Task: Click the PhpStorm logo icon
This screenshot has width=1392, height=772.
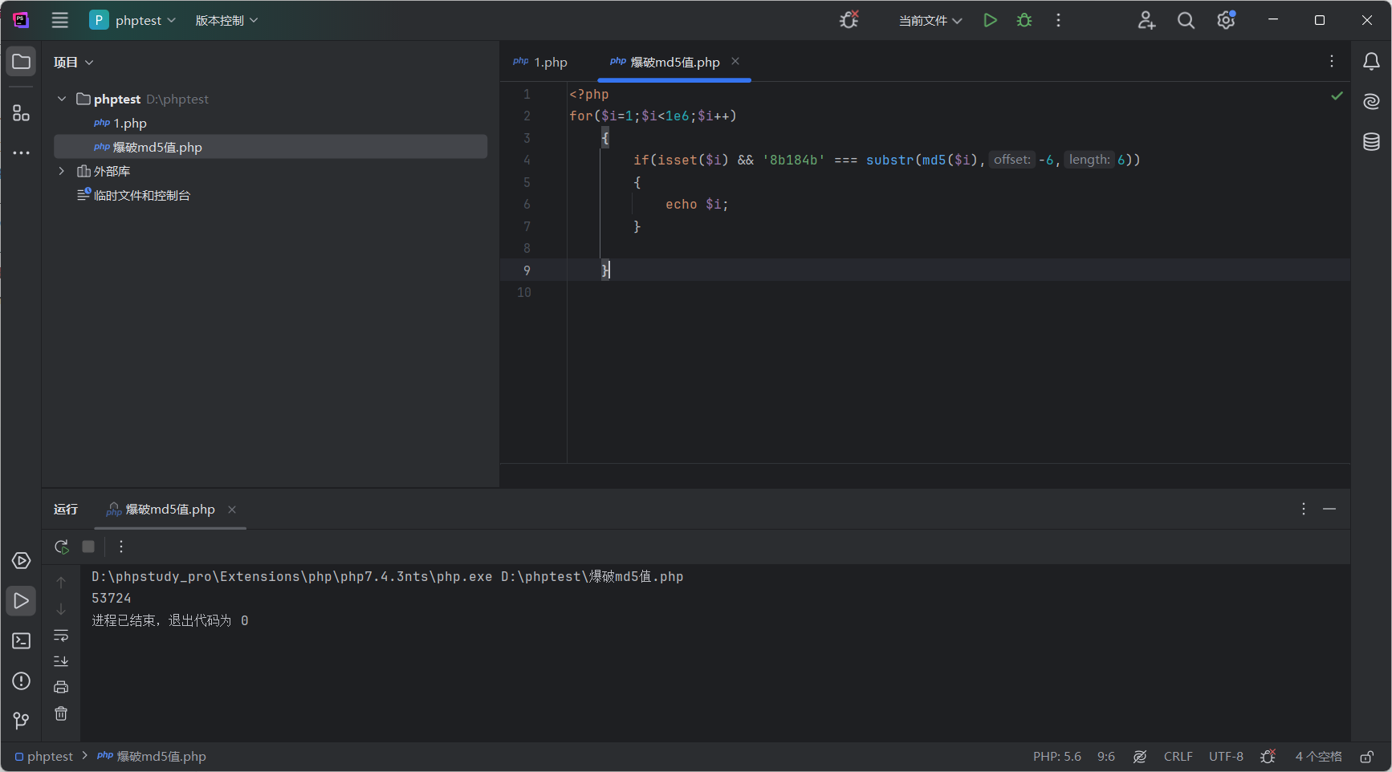Action: click(x=21, y=20)
